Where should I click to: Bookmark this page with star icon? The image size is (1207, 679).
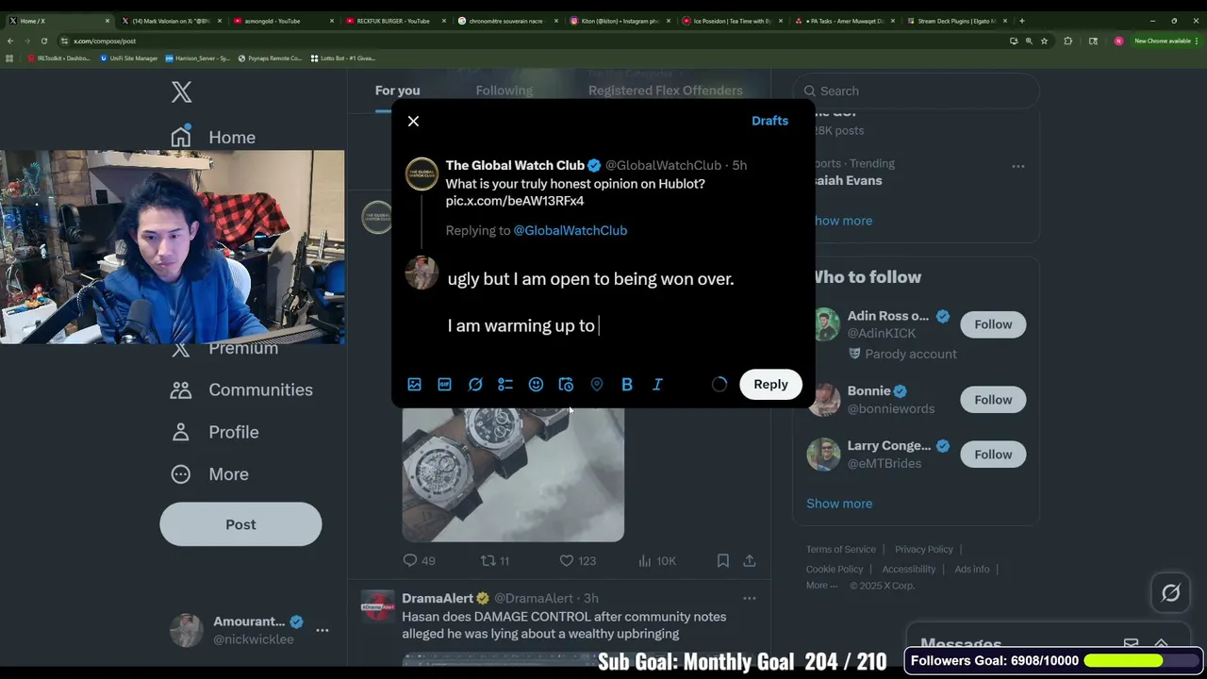1044,41
